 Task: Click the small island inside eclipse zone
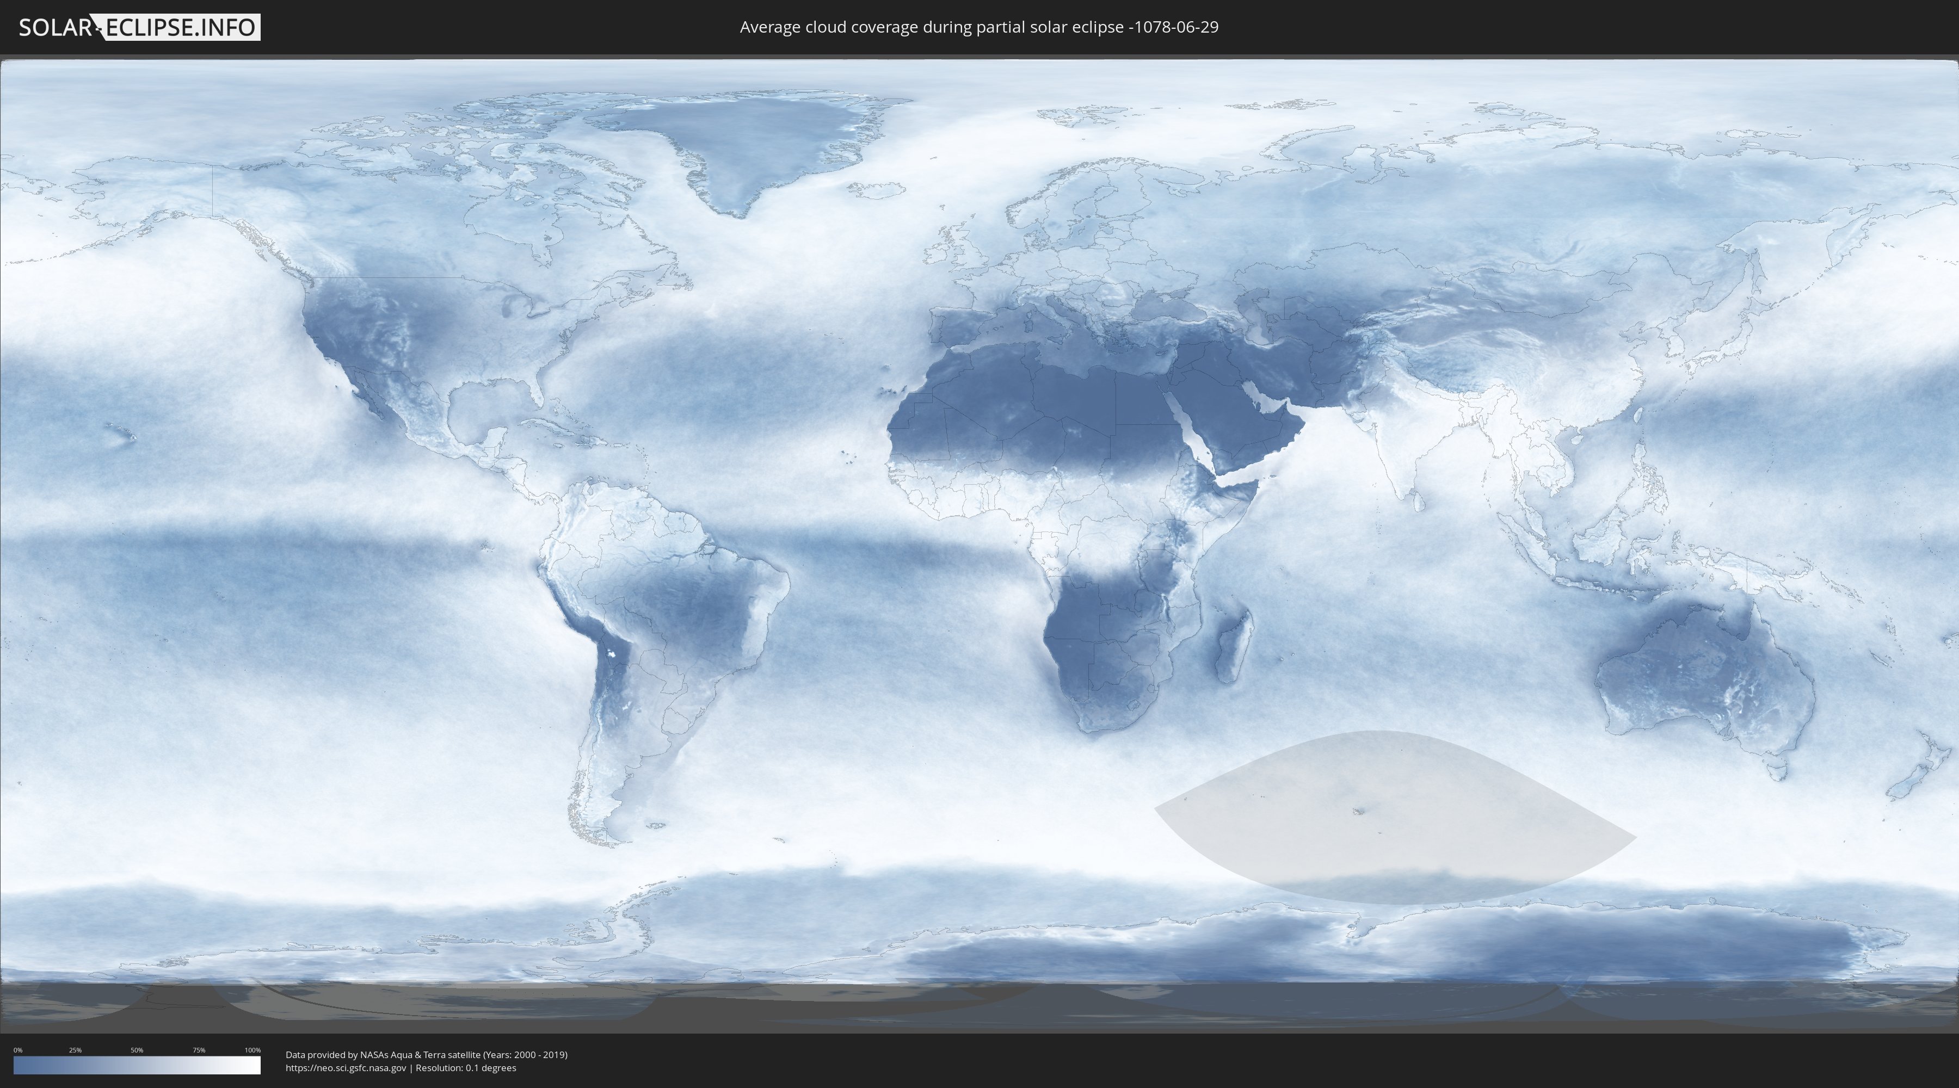(1359, 811)
